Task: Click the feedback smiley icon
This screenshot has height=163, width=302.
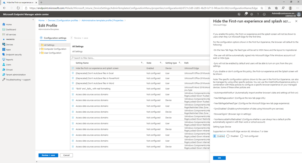Action: pyautogui.click(x=264, y=14)
